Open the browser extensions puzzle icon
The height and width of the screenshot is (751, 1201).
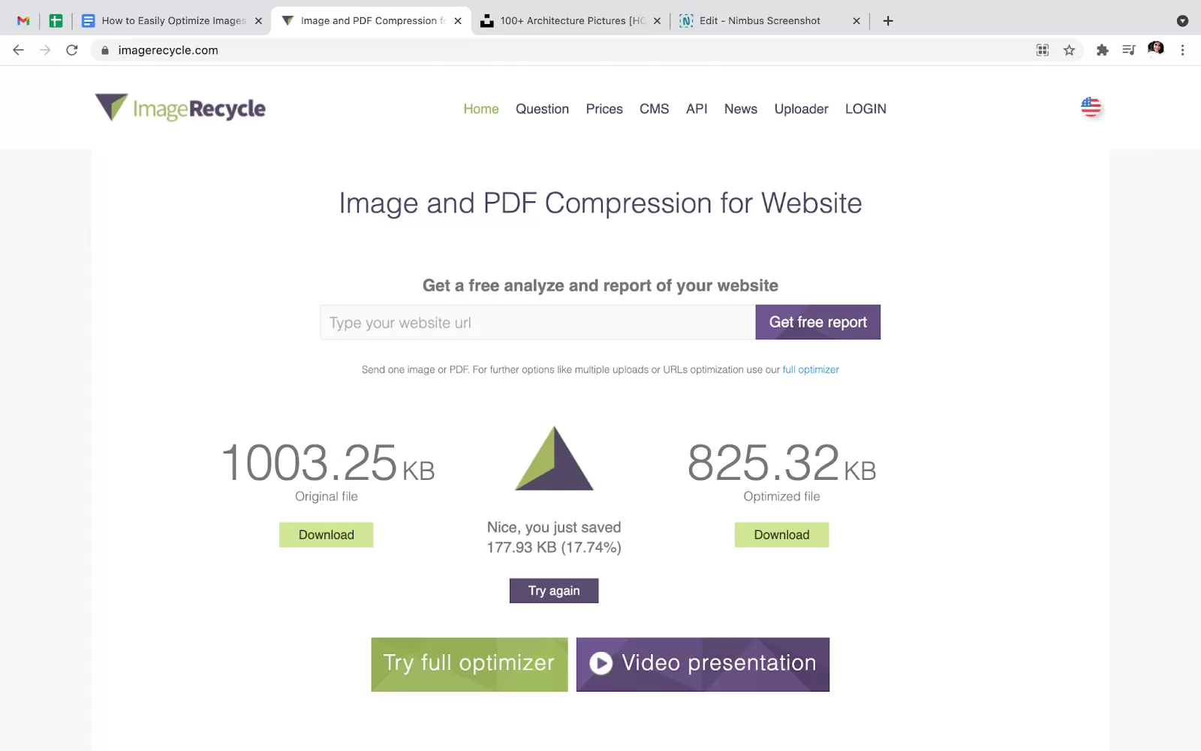1102,50
